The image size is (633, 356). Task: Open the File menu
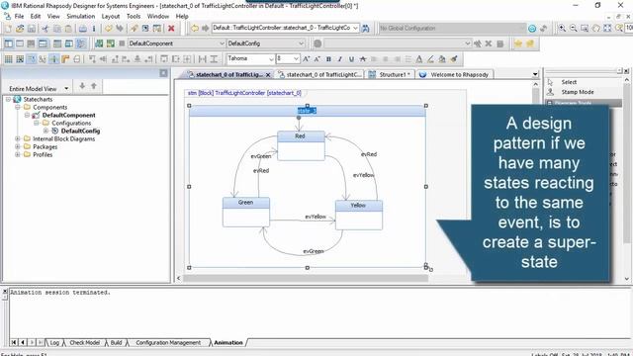point(19,16)
